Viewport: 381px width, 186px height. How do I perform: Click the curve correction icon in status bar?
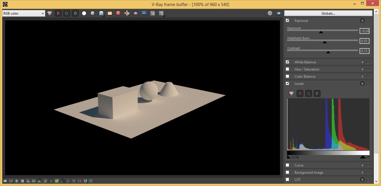[45, 181]
